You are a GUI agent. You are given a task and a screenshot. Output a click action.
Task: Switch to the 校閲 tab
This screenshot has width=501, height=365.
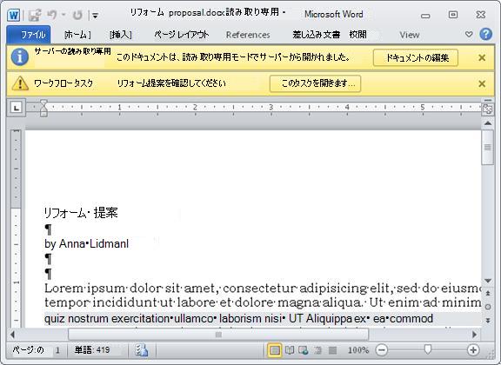[x=357, y=35]
